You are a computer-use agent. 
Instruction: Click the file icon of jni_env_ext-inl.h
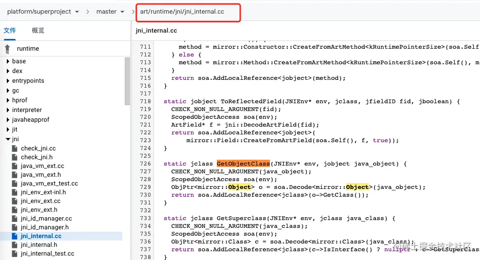tap(15, 192)
